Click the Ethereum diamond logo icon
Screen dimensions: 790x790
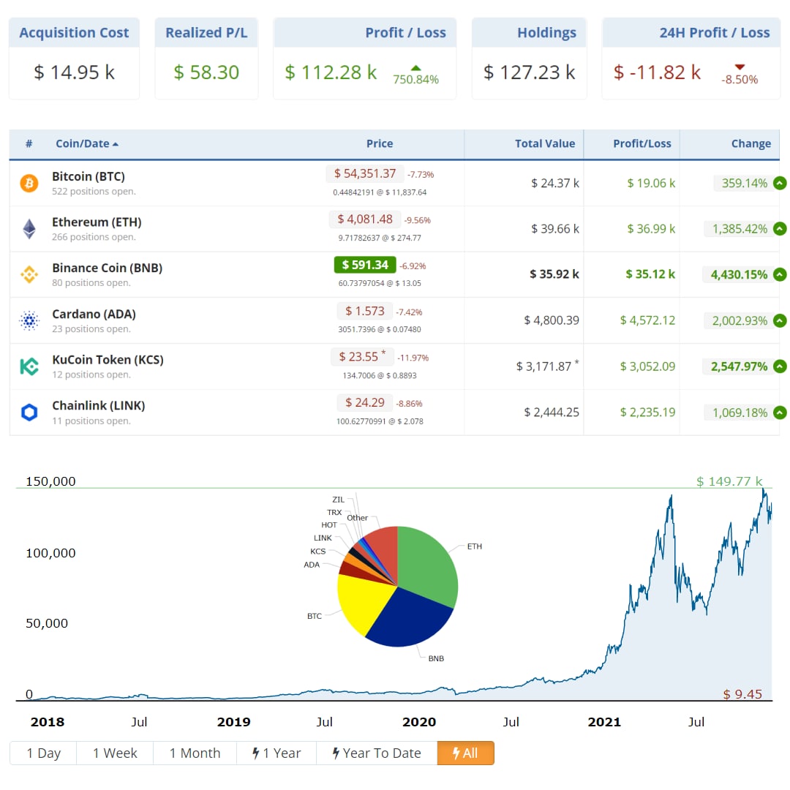29,229
